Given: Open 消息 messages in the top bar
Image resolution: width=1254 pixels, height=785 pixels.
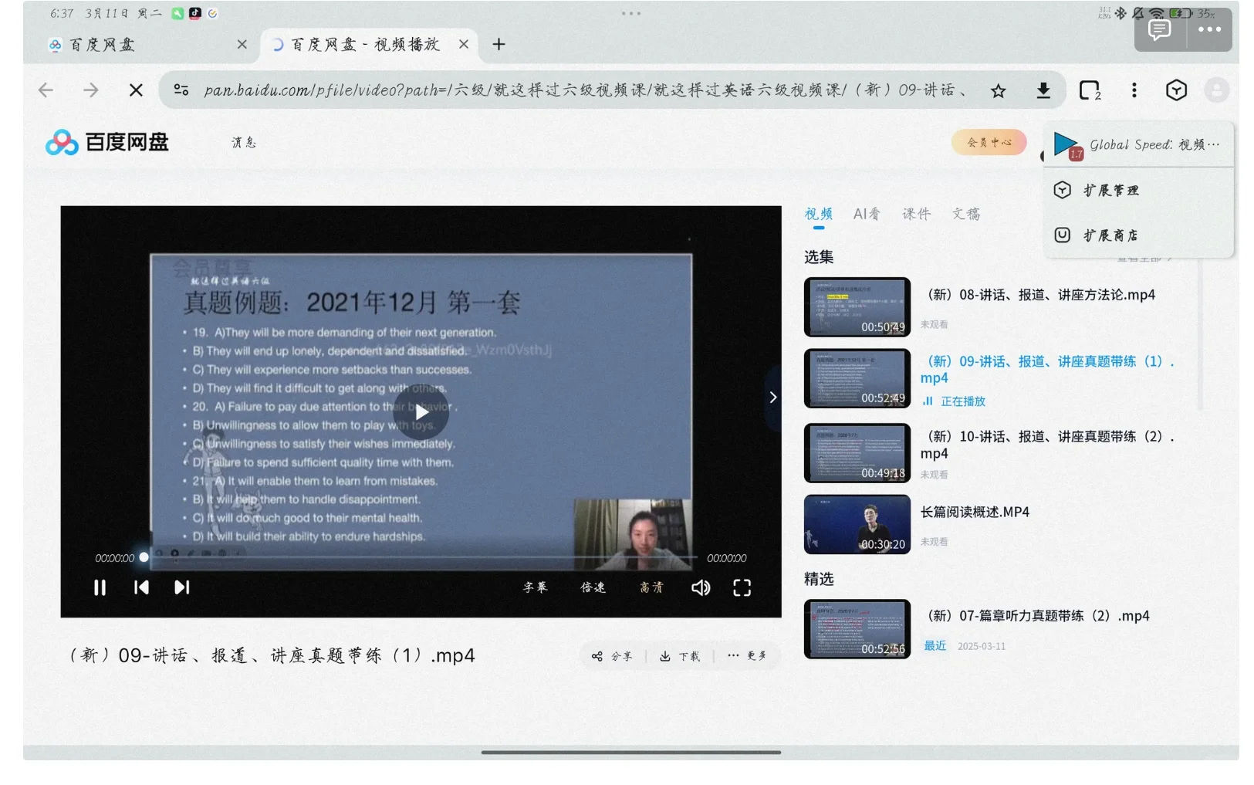Looking at the screenshot, I should point(244,142).
